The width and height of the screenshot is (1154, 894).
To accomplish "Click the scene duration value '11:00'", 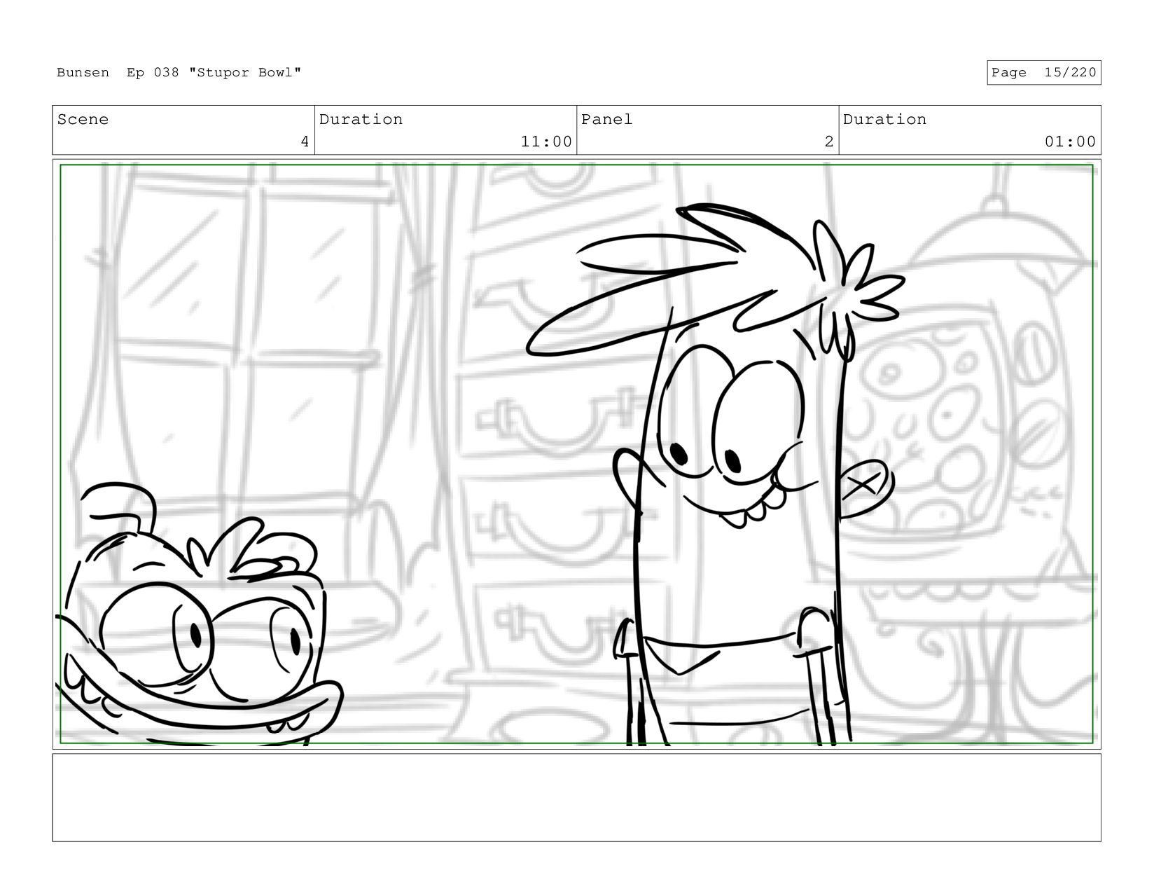I will pyautogui.click(x=546, y=142).
